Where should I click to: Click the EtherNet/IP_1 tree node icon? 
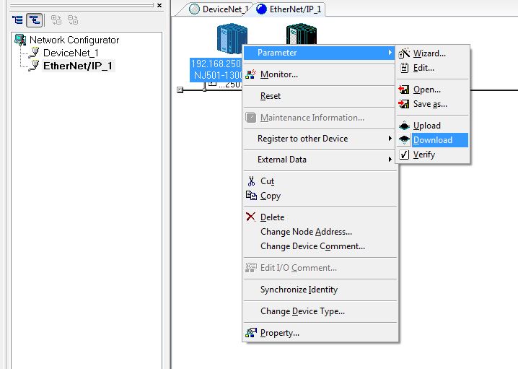click(x=34, y=66)
